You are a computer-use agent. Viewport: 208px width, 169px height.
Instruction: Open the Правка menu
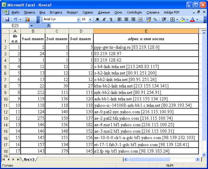click(29, 13)
